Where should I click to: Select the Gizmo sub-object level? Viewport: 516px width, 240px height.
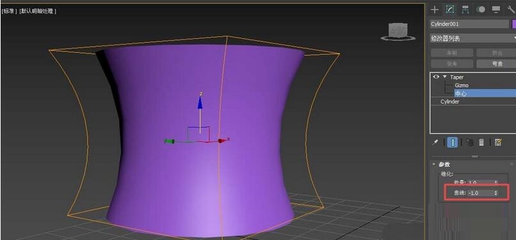tap(462, 86)
